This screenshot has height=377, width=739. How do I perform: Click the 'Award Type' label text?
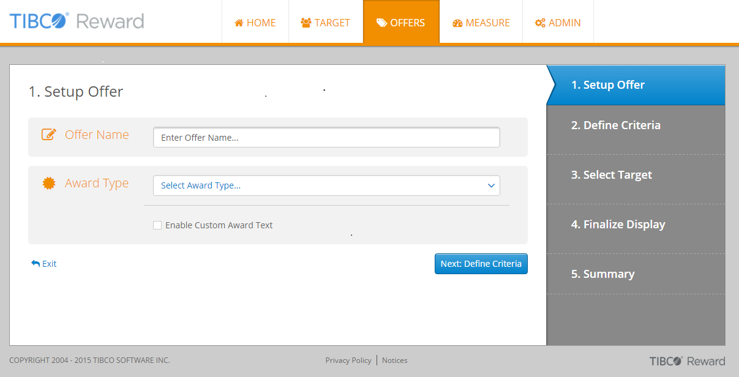(x=97, y=183)
